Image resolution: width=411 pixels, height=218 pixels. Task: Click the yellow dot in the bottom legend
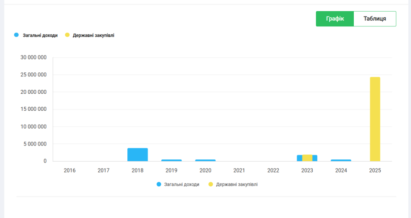210,184
